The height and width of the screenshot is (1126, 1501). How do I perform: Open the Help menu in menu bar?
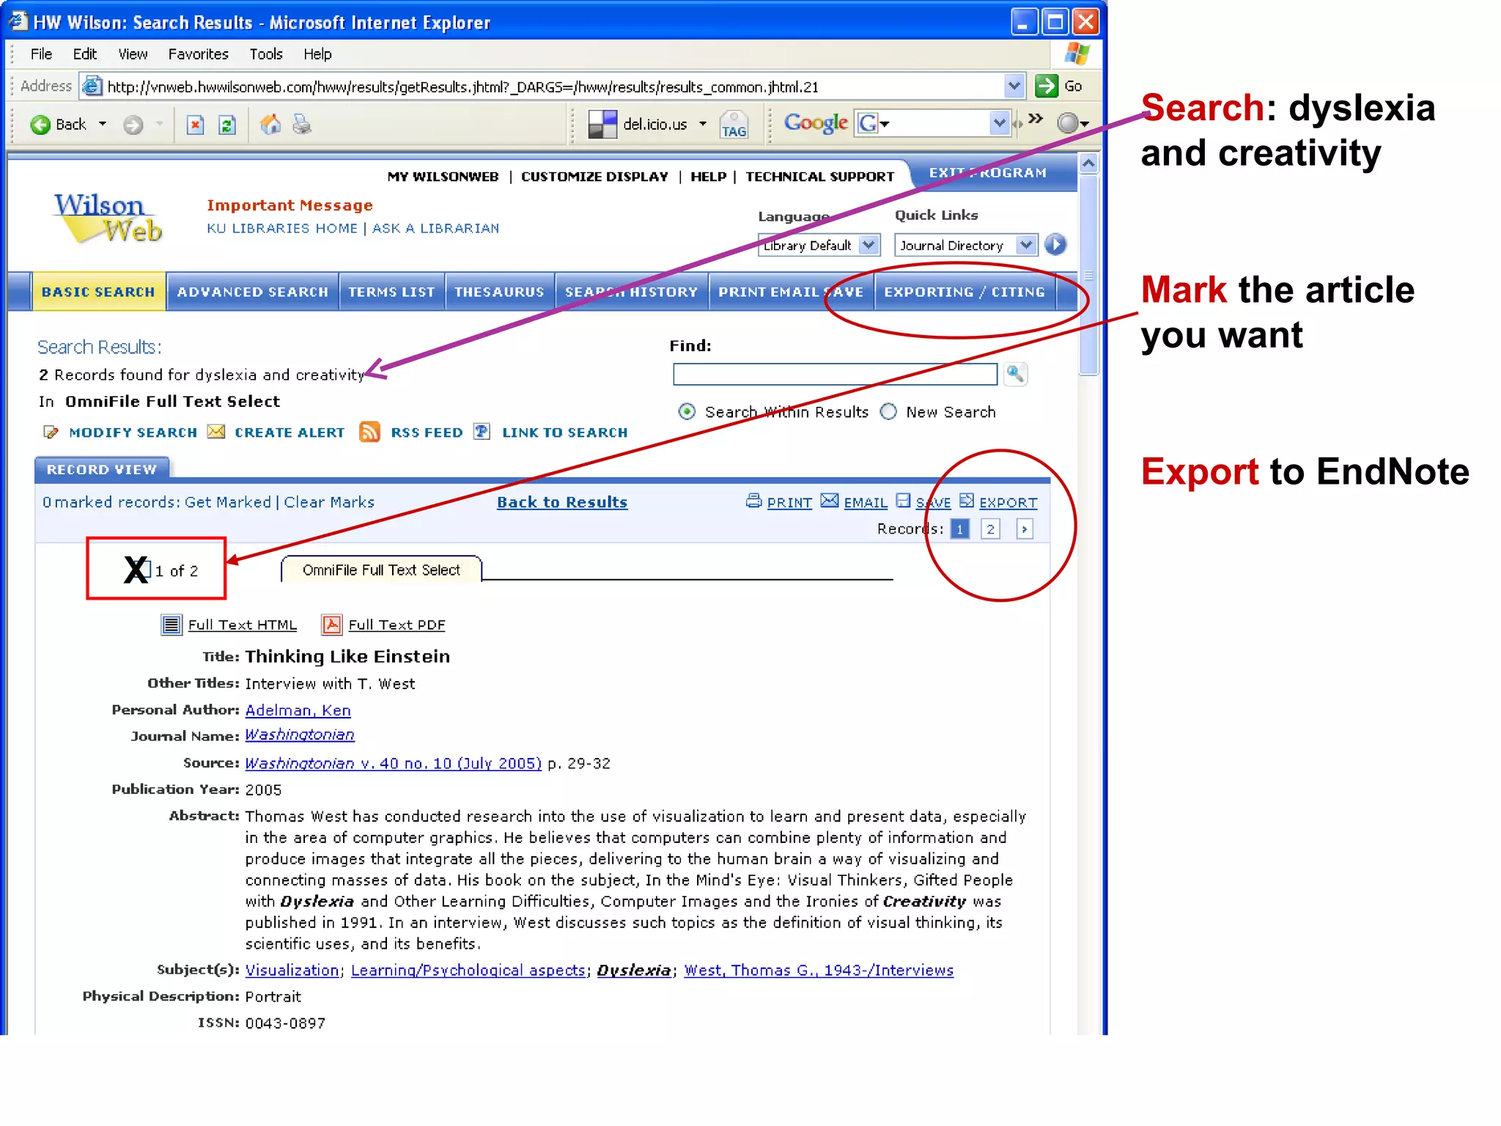[317, 54]
